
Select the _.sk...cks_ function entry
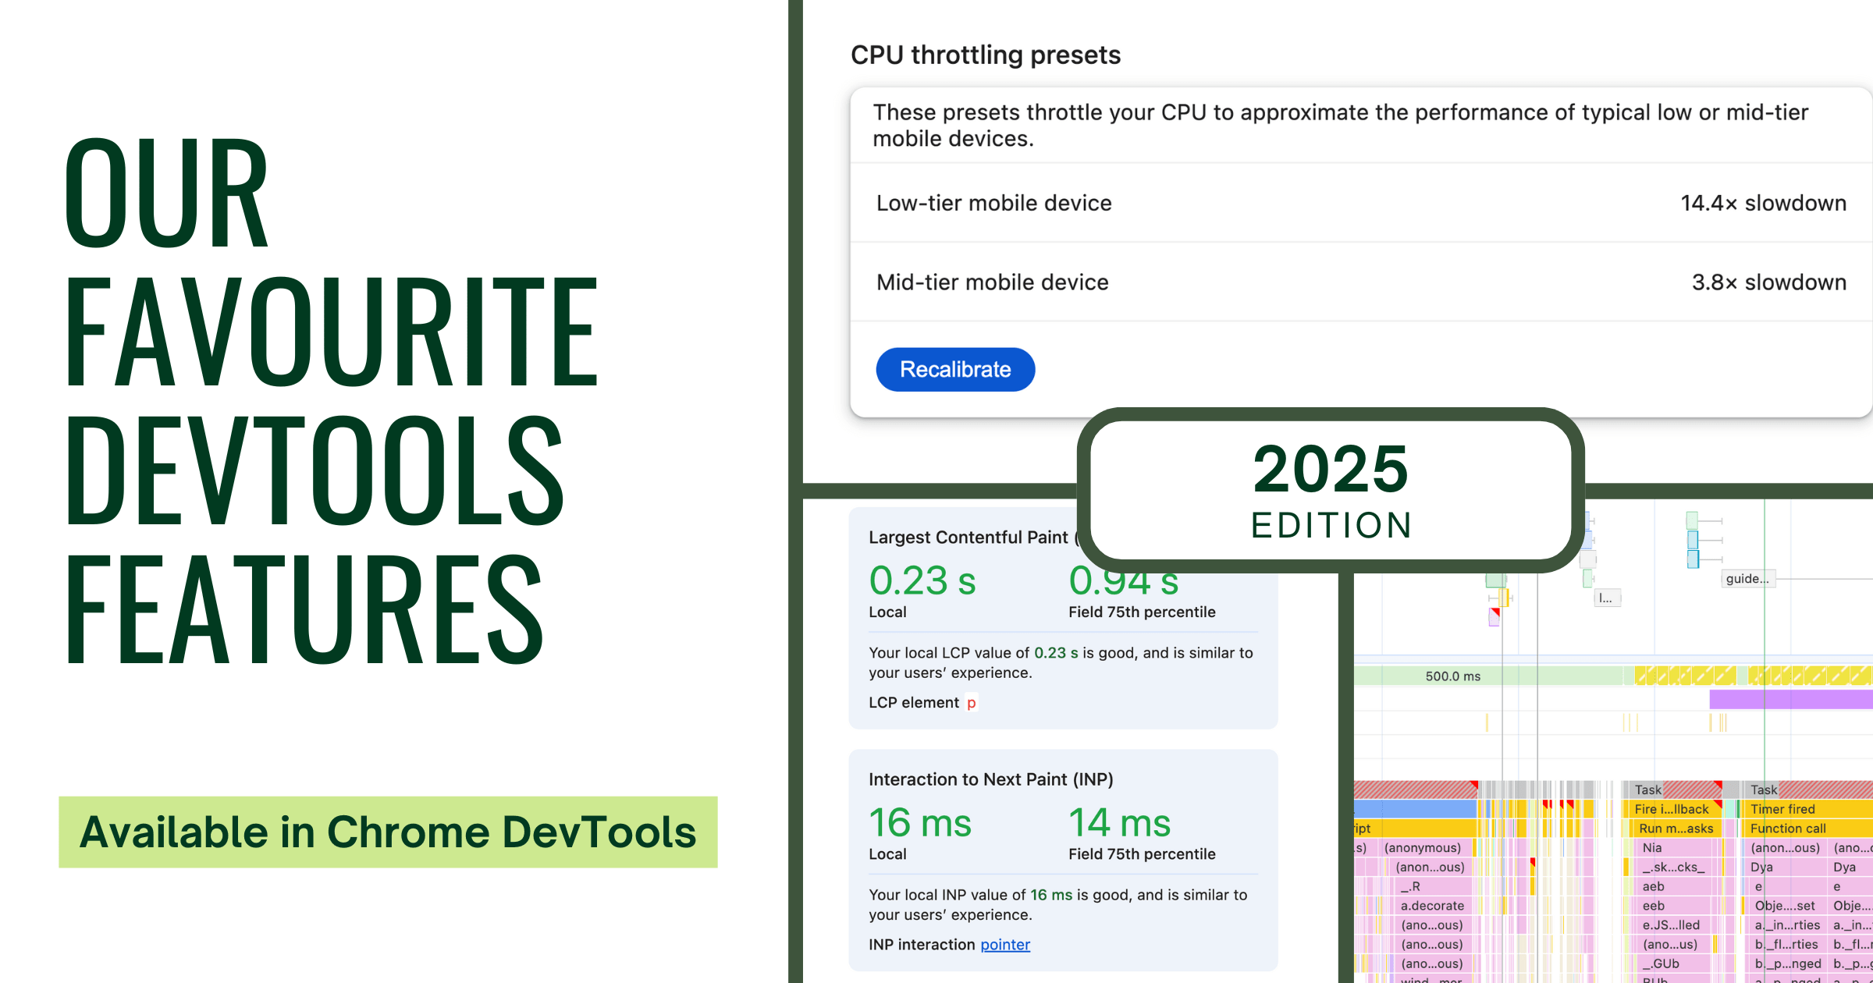(x=1673, y=868)
